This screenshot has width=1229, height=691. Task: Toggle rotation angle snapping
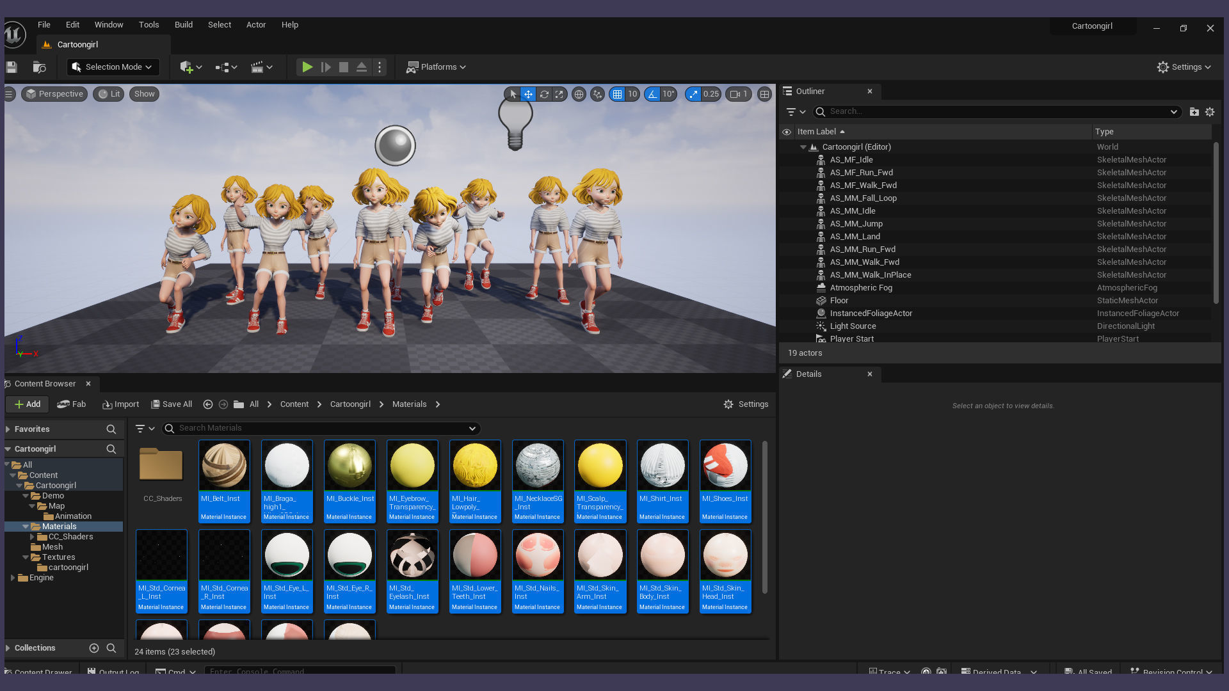click(x=652, y=94)
